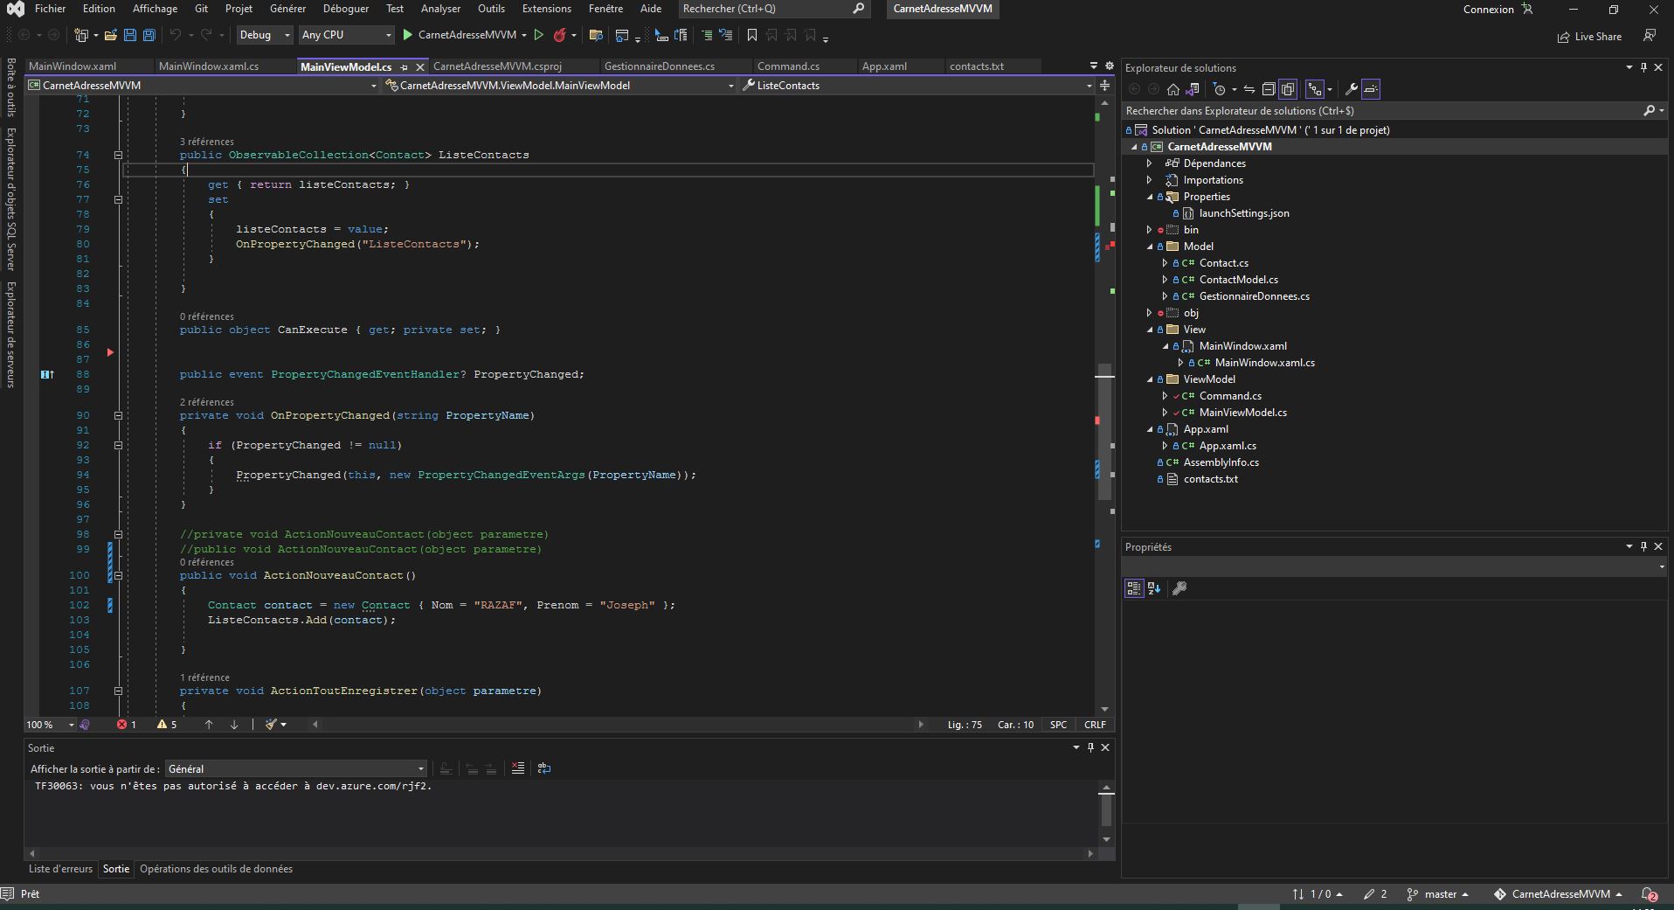Click the Save All toolbar icon
1674x910 pixels.
click(x=149, y=35)
